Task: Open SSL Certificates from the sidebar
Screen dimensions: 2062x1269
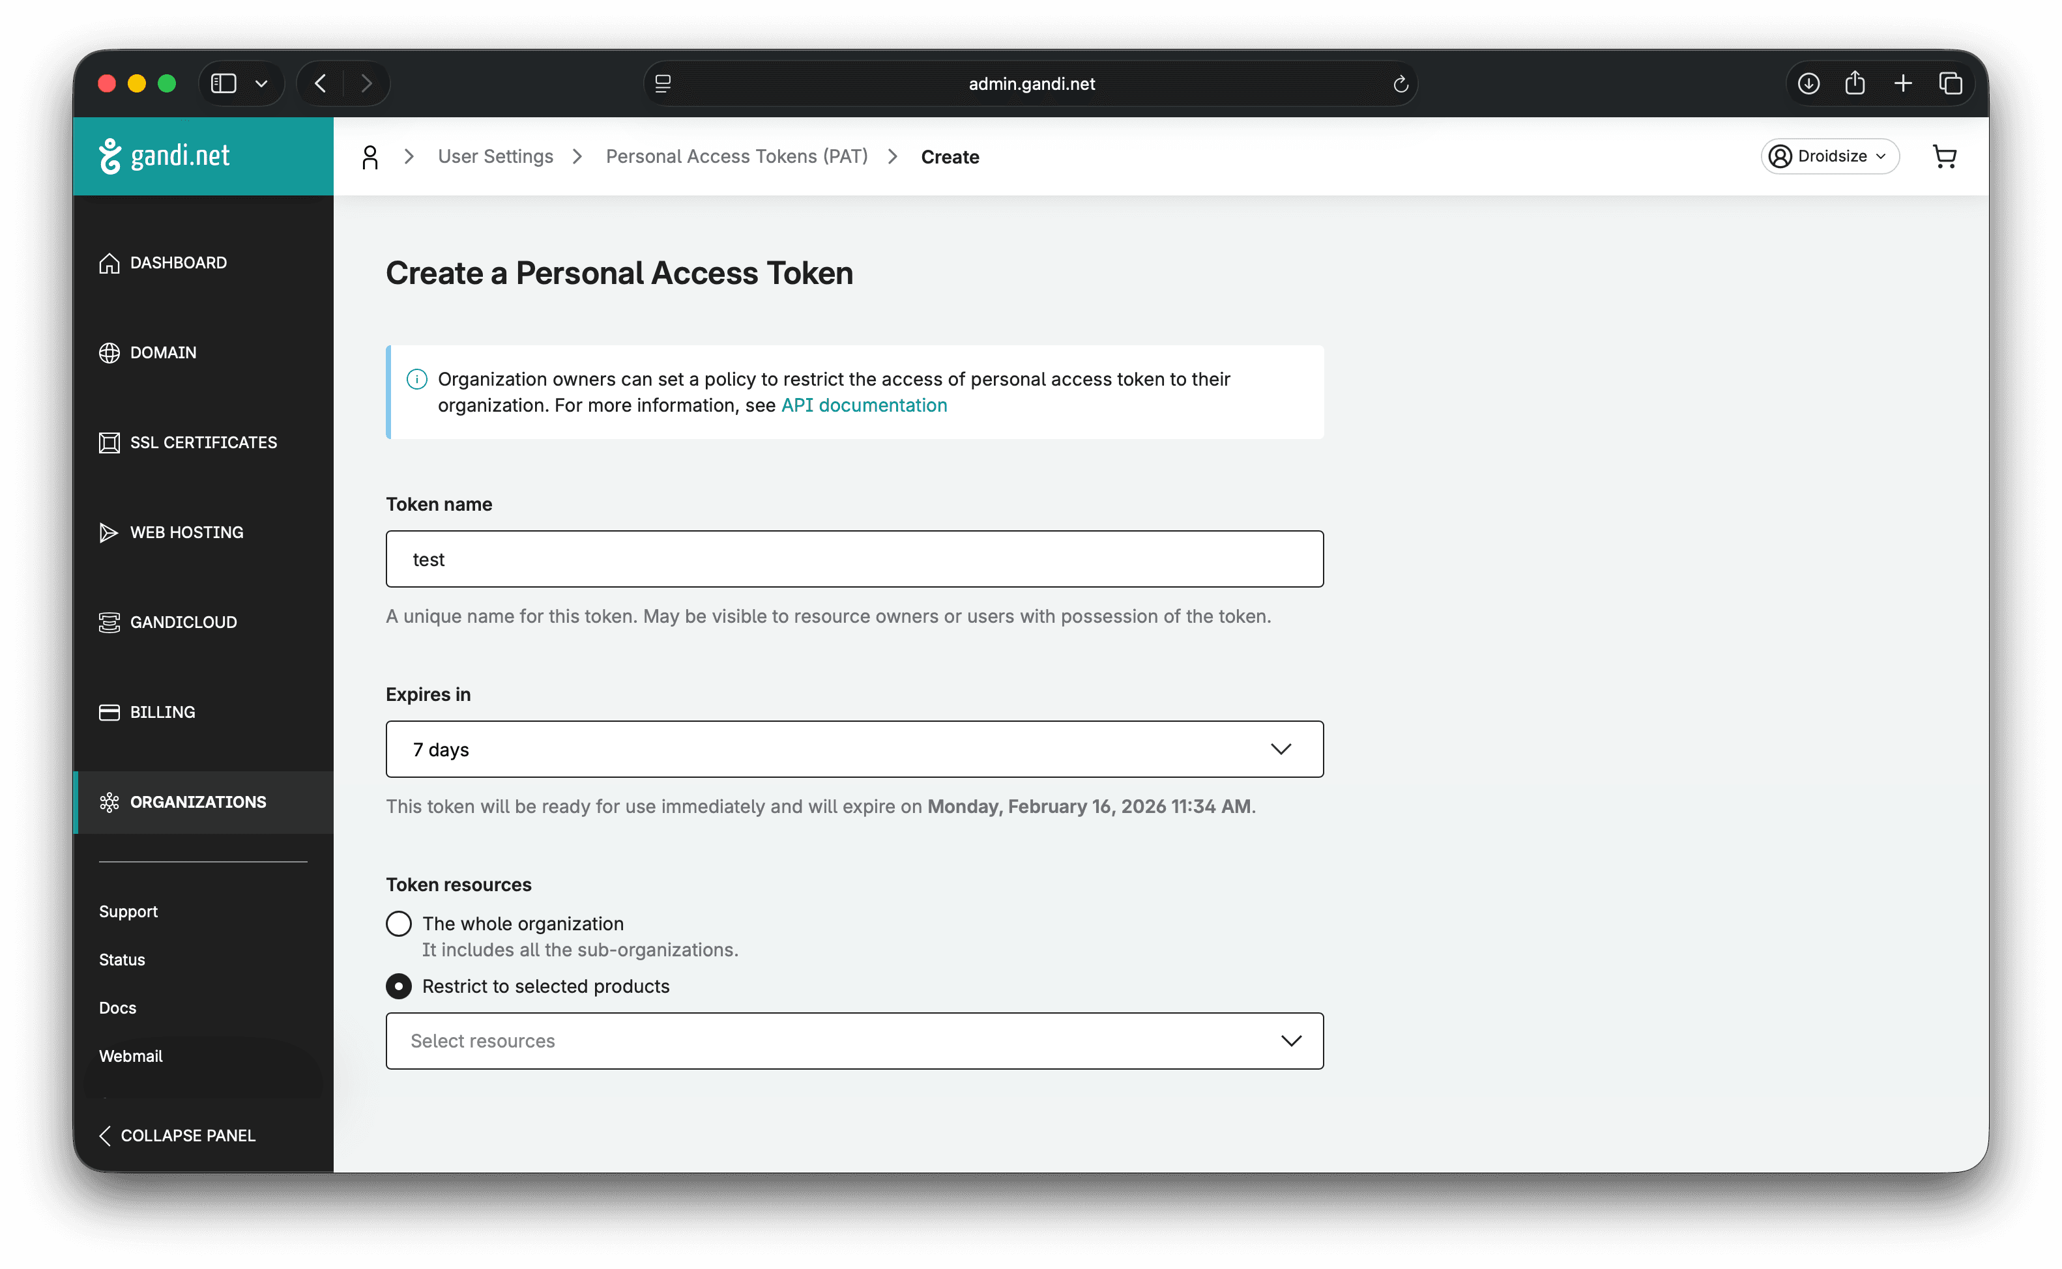Action: point(203,442)
